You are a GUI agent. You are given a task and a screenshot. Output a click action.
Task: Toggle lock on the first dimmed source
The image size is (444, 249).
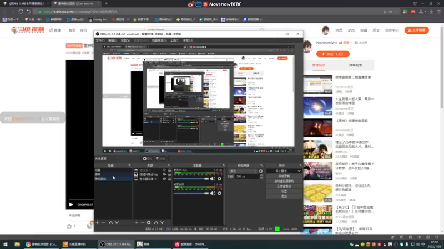pos(169,170)
